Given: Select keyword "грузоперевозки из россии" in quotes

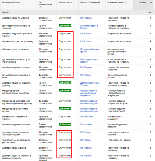Looking at the screenshot, I should [117, 76].
